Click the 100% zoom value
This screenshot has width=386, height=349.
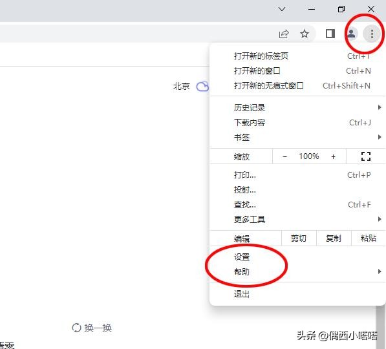coord(308,156)
